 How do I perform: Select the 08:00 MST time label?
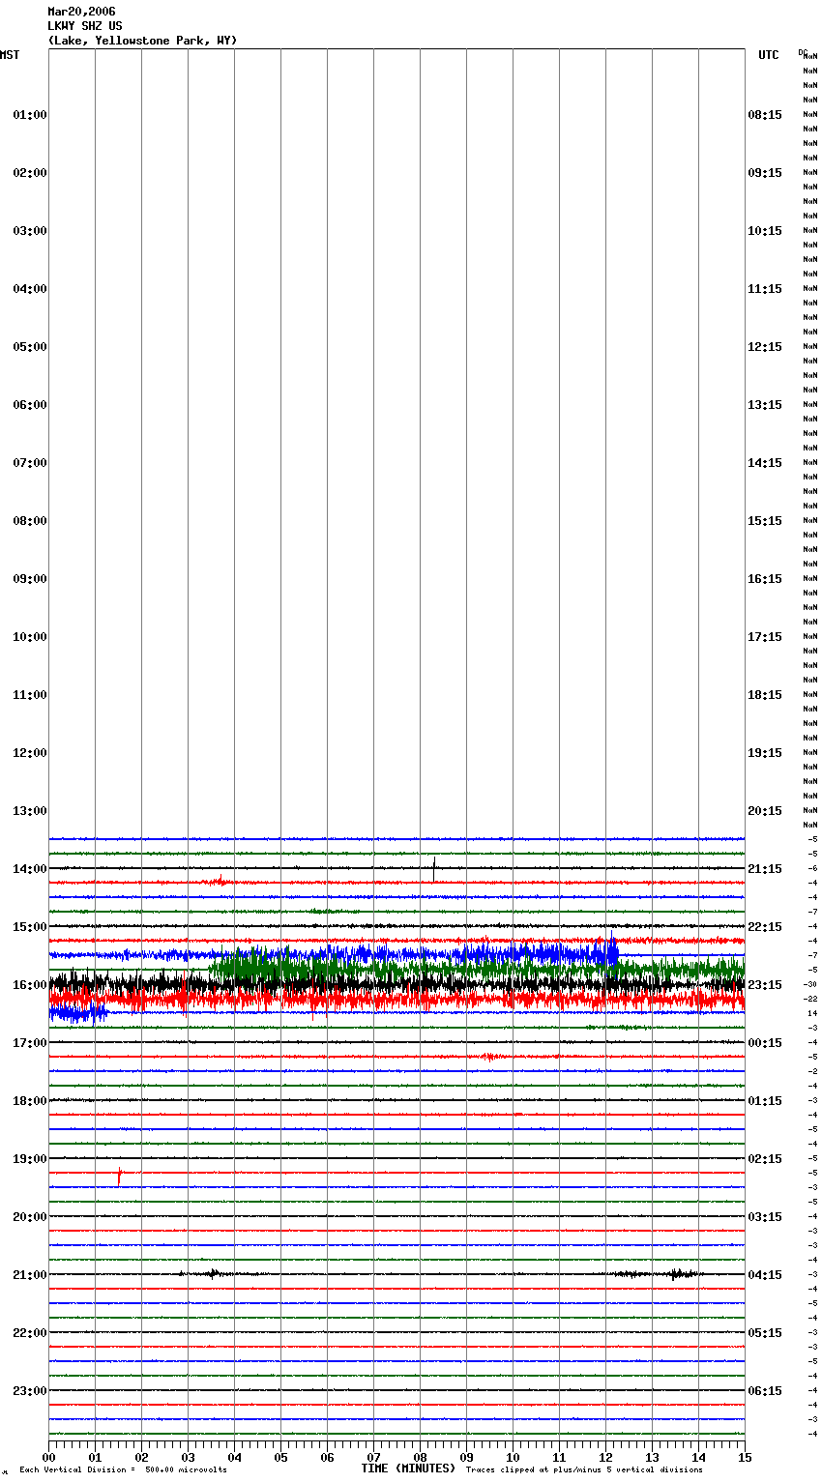[x=30, y=521]
